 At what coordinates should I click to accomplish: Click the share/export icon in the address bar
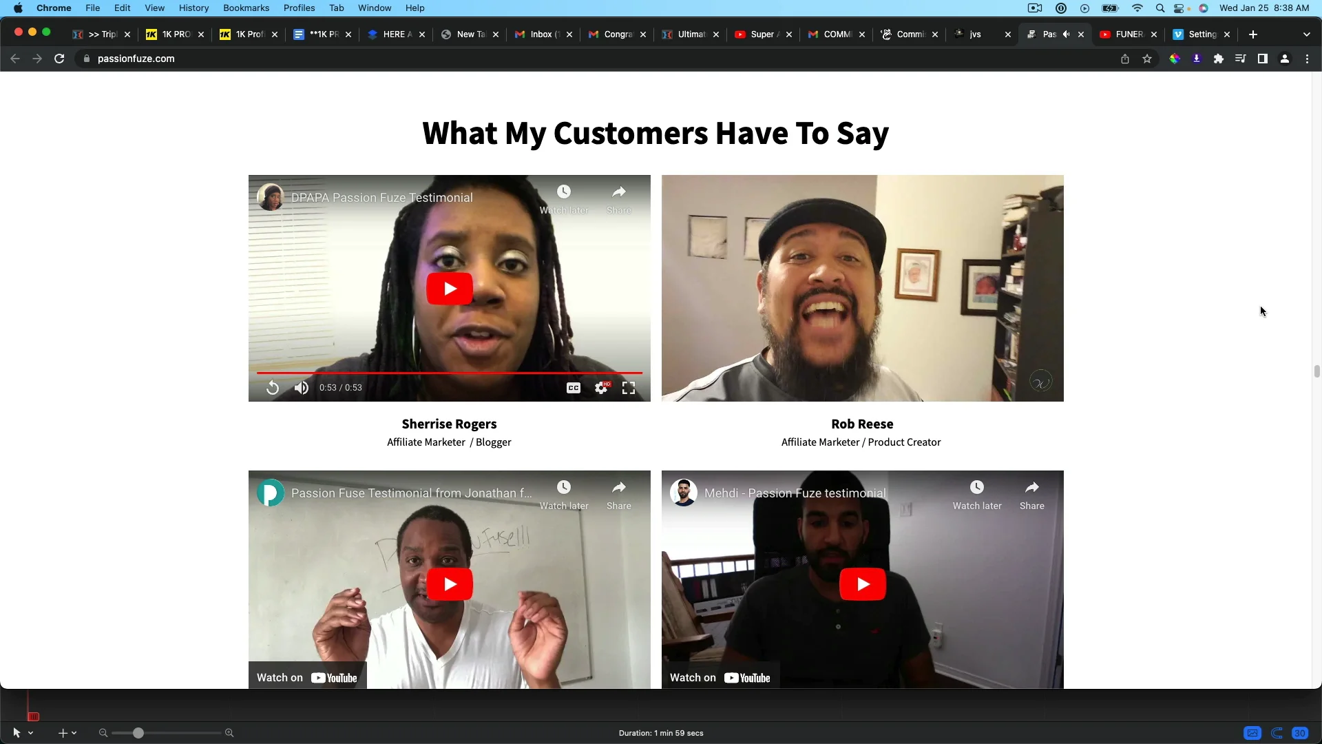pyautogui.click(x=1125, y=59)
